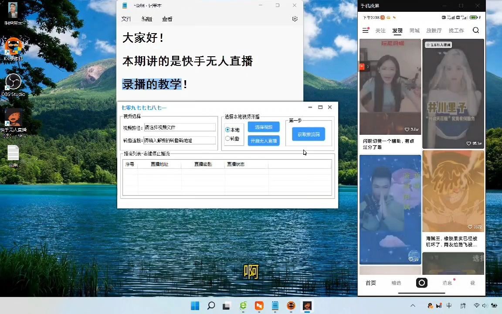Open caption 海贼王，橡胶果实已经被玩坏了
Screen dimensions: 502x314
tap(451, 242)
